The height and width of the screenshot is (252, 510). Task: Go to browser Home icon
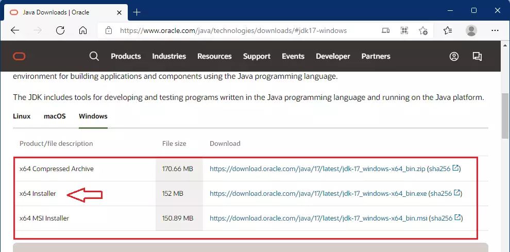(x=83, y=30)
